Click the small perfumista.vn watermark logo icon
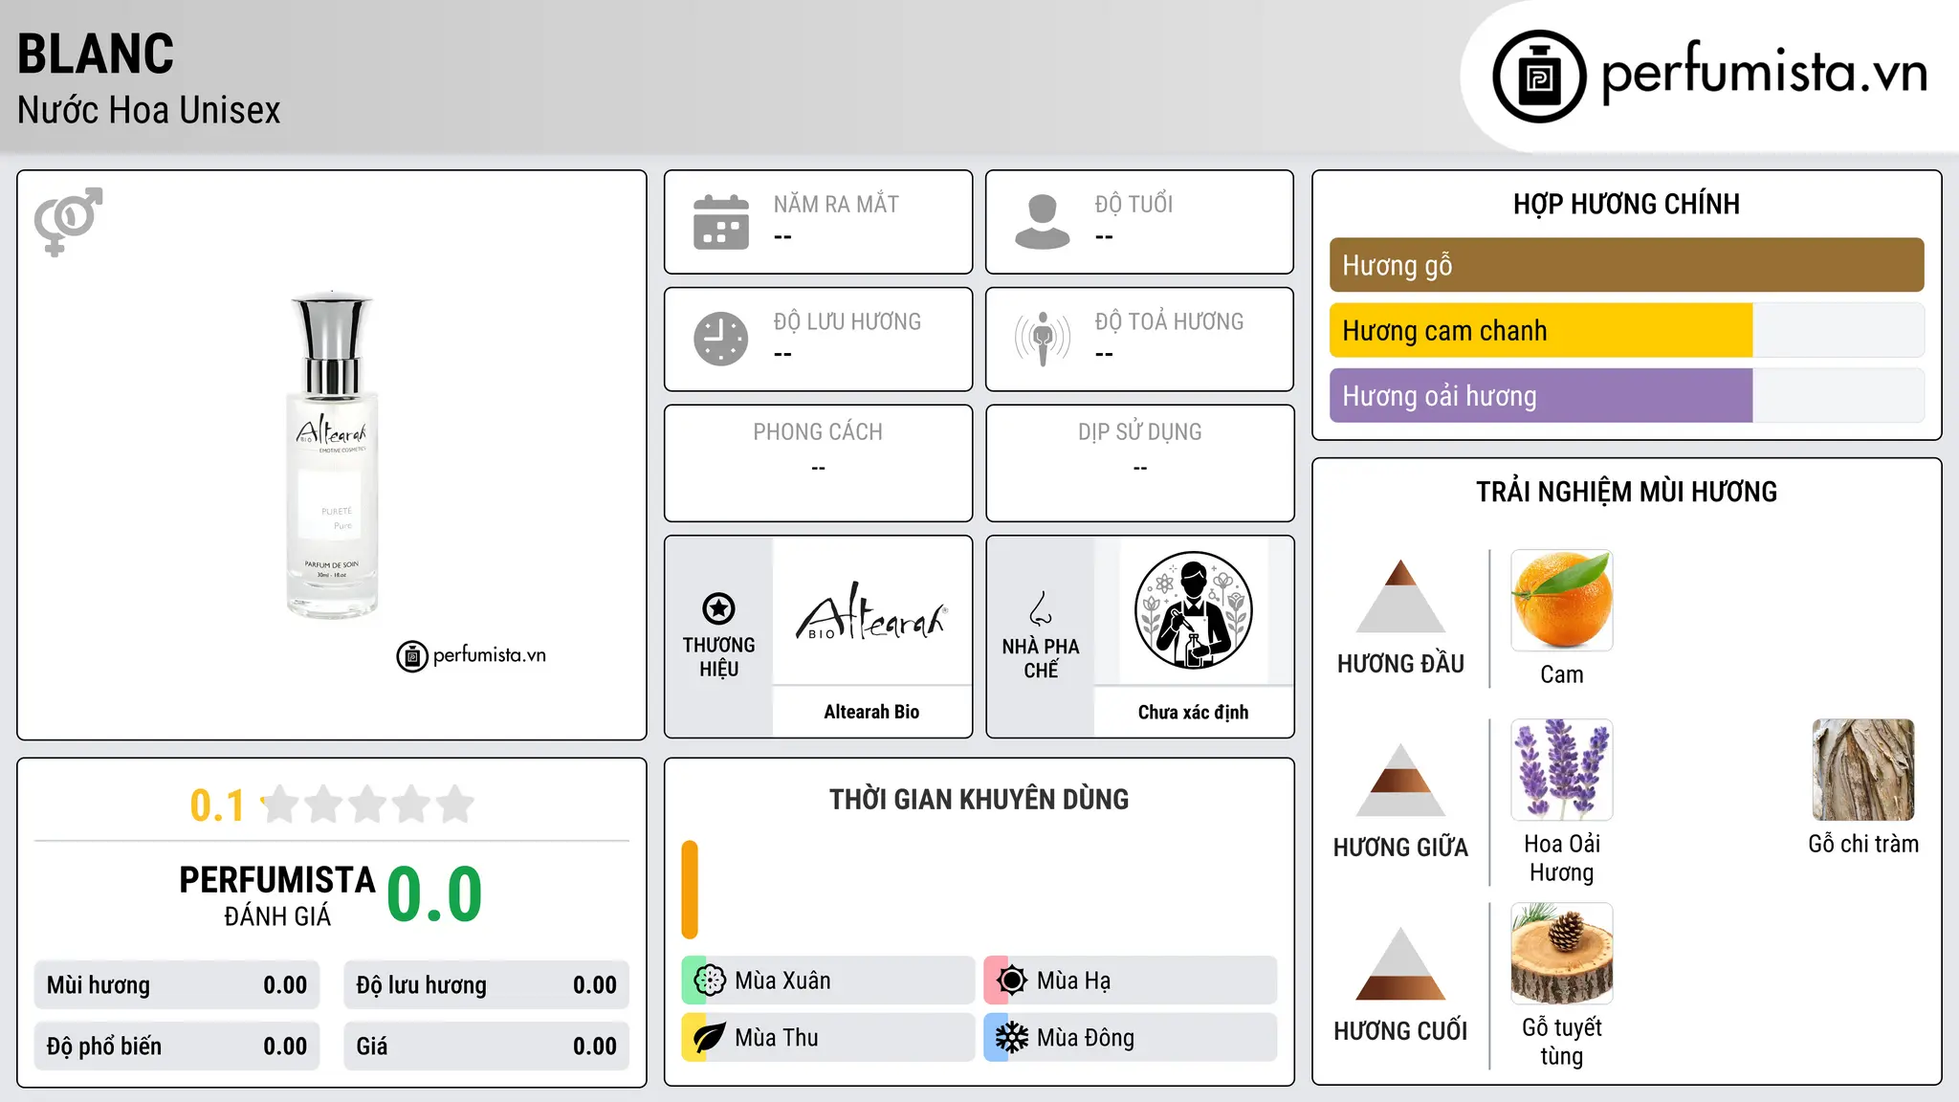 pyautogui.click(x=412, y=656)
